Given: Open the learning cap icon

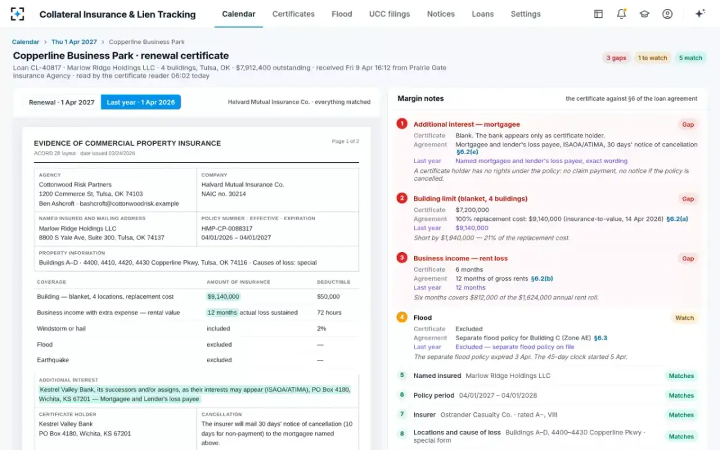Looking at the screenshot, I should pos(644,14).
